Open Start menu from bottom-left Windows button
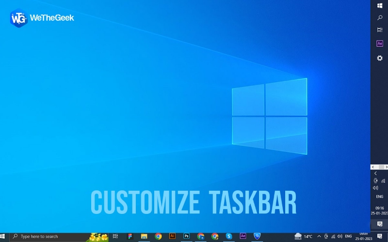This screenshot has width=388, height=242. click(x=3, y=236)
